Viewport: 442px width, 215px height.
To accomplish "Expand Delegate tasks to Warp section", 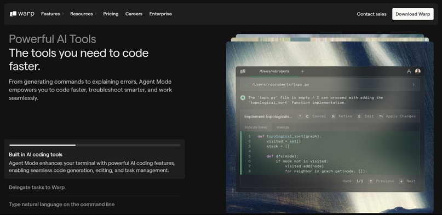I will [x=37, y=188].
